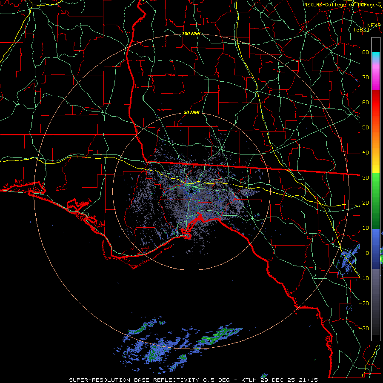Click the 20 value on the dBZ scale

click(366, 203)
